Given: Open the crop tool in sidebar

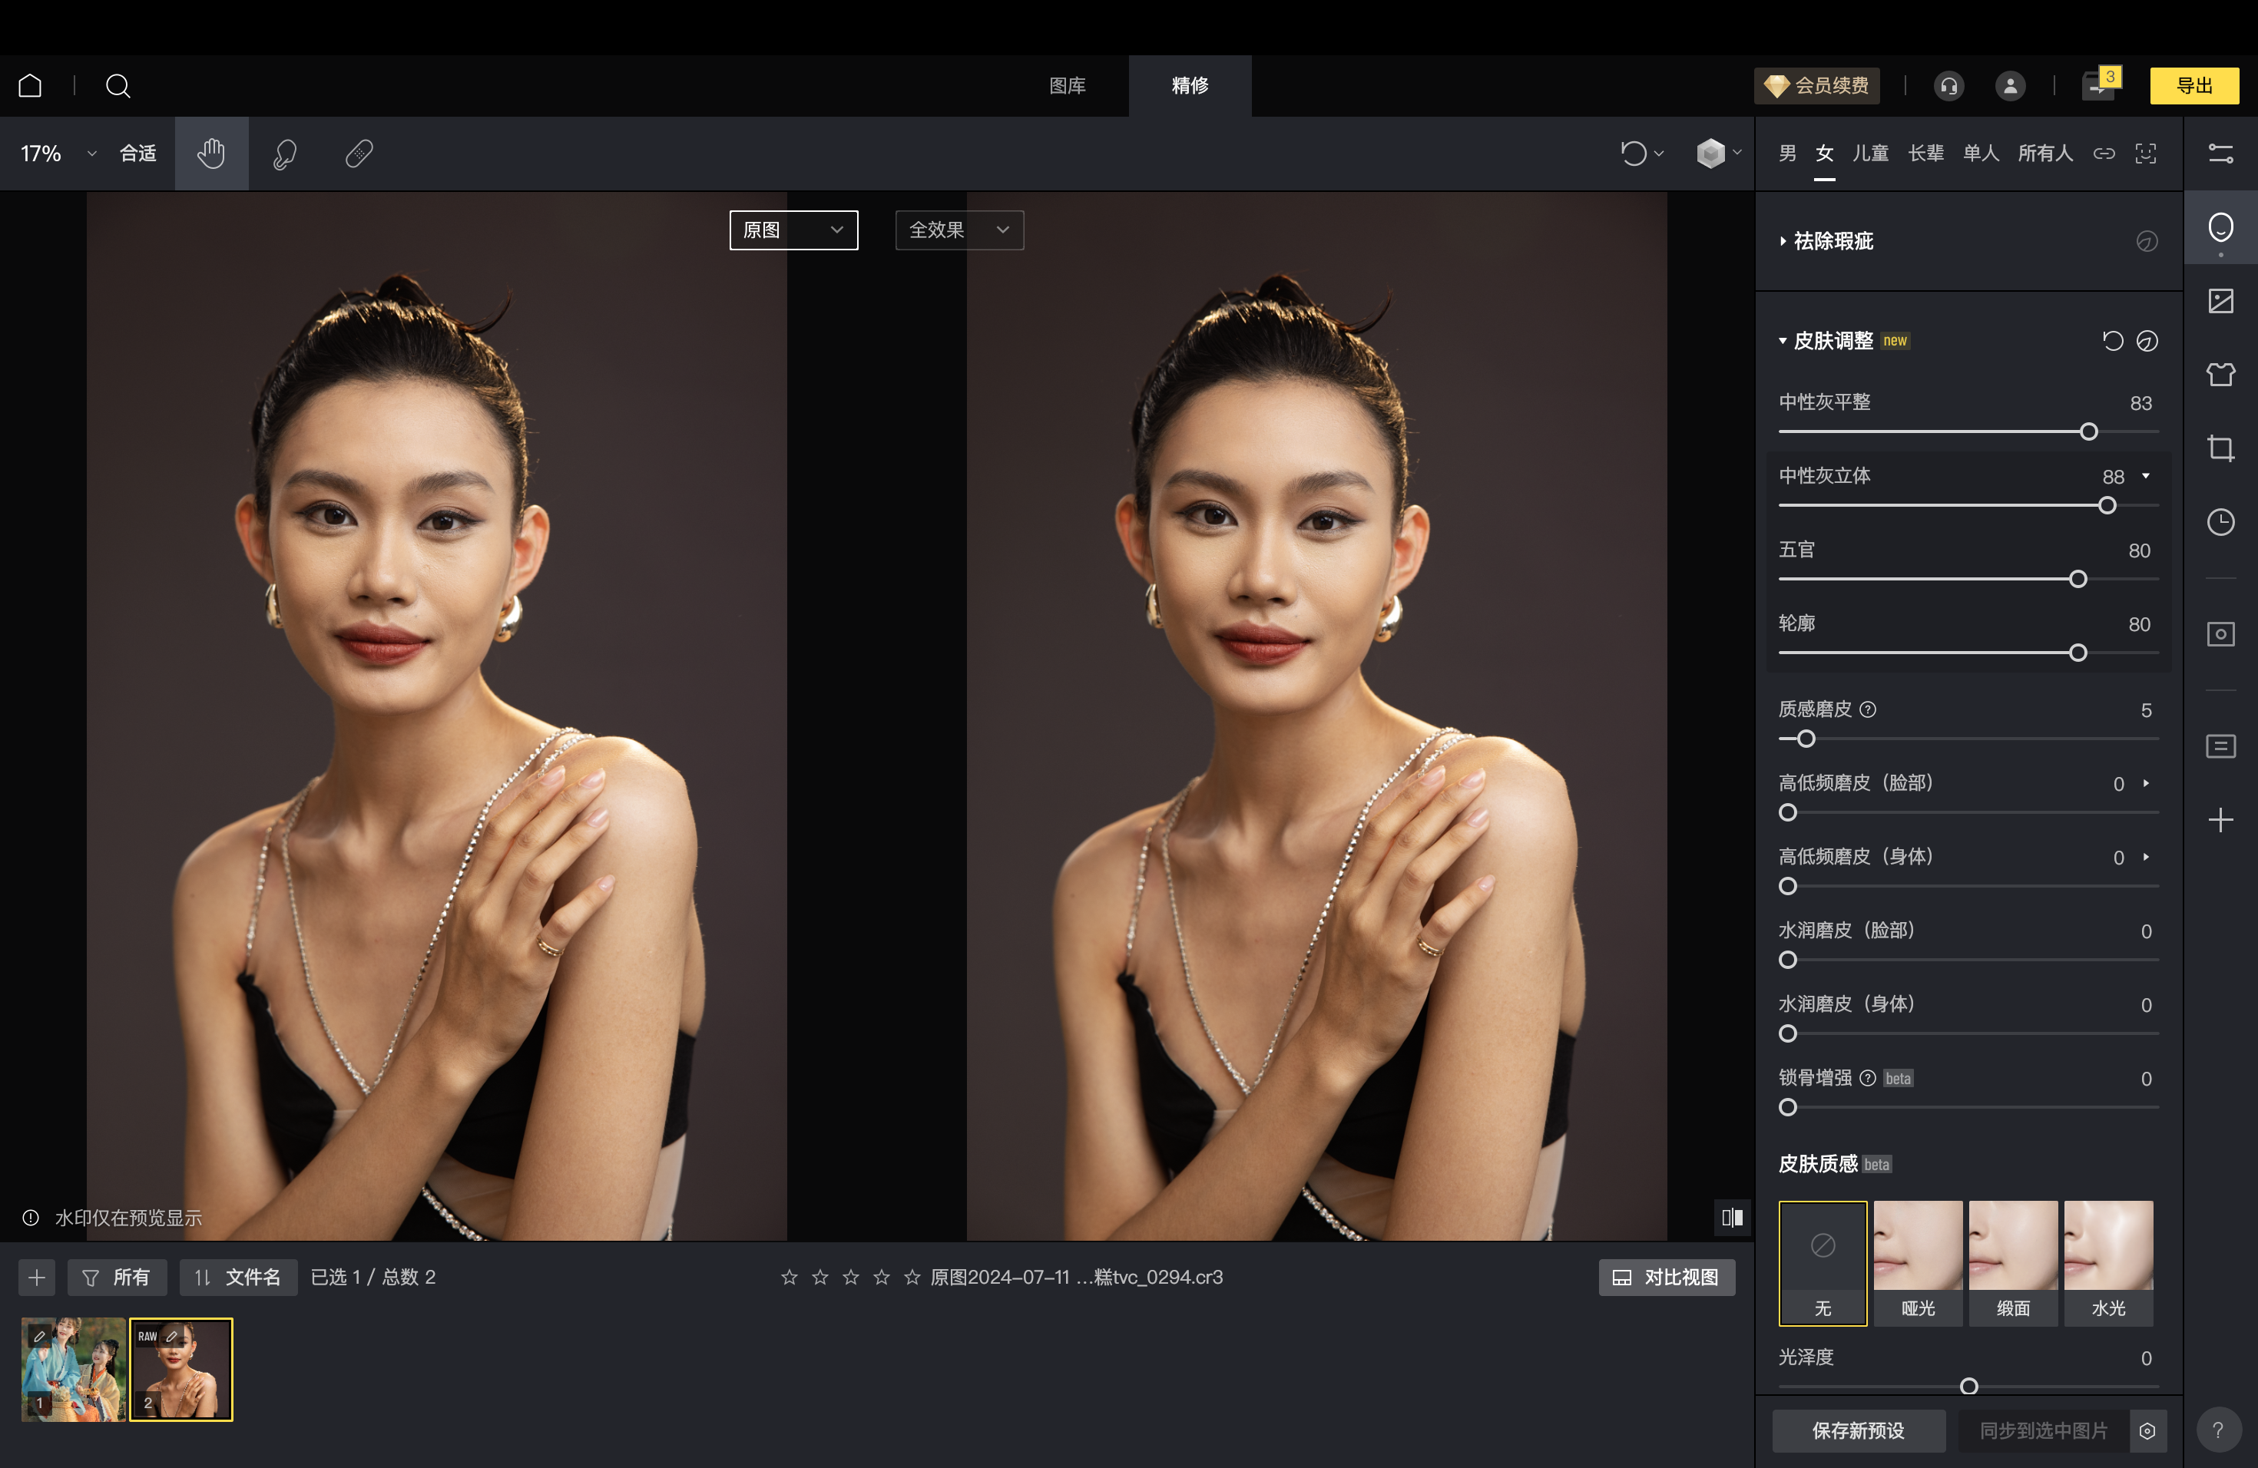Looking at the screenshot, I should pyautogui.click(x=2220, y=448).
